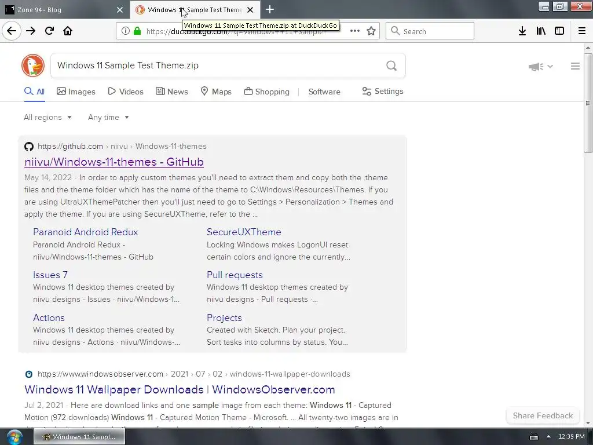The height and width of the screenshot is (445, 593).
Task: Click the 12:39 PM taskbar clock
Action: pyautogui.click(x=572, y=437)
